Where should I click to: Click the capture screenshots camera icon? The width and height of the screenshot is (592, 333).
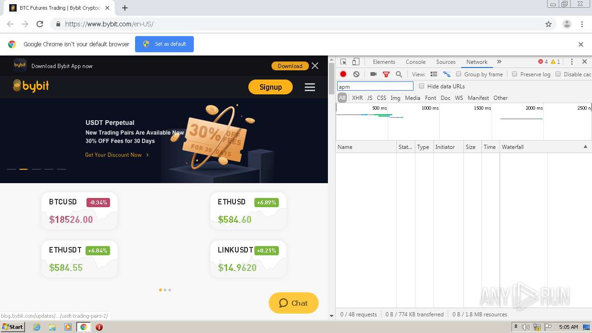[373, 74]
